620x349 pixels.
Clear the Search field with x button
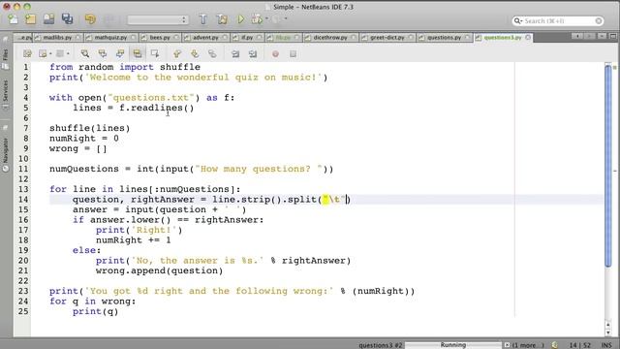tap(599, 20)
